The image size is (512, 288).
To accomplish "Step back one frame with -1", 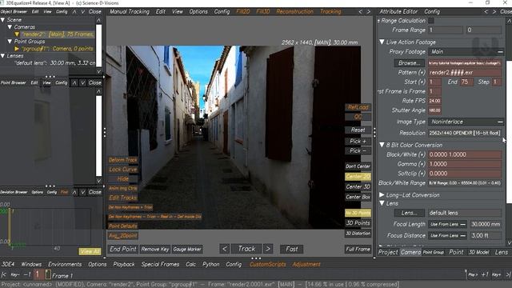I will coord(27,275).
